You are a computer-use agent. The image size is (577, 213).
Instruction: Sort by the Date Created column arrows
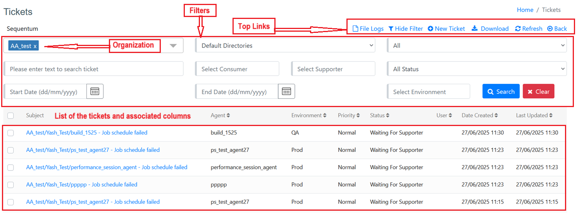tap(496, 115)
